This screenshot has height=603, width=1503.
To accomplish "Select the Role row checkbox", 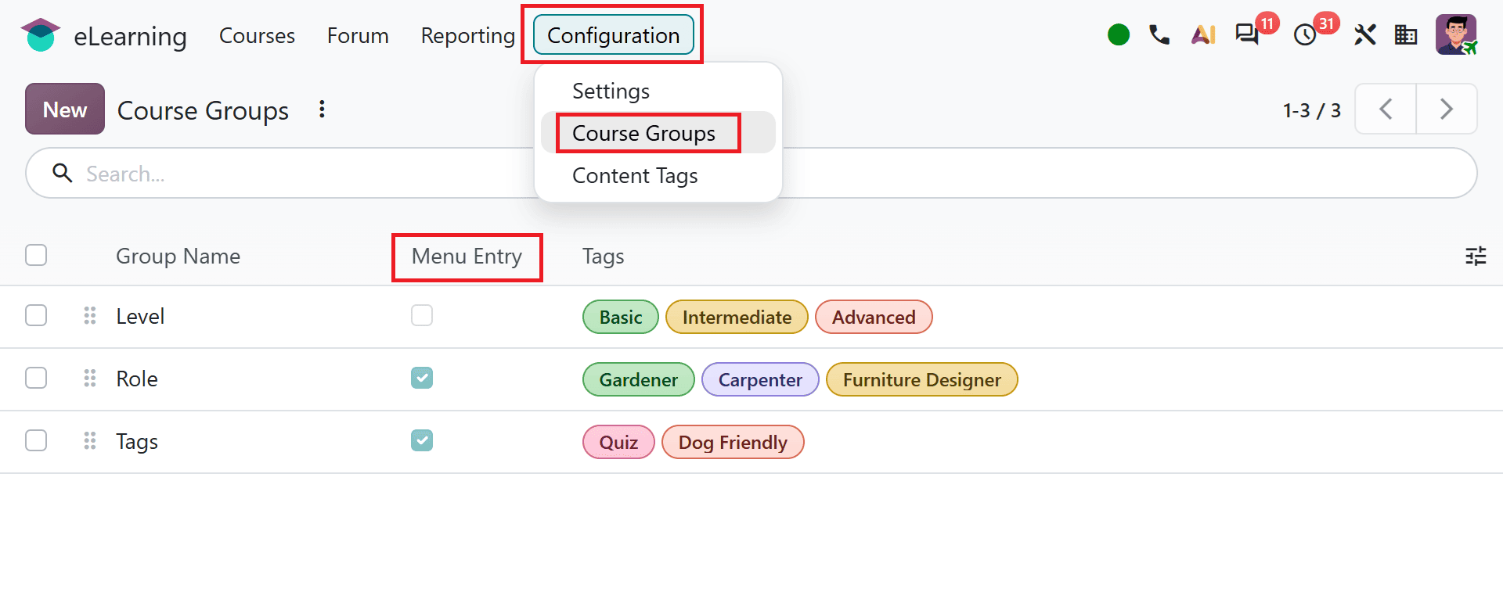I will [x=36, y=378].
